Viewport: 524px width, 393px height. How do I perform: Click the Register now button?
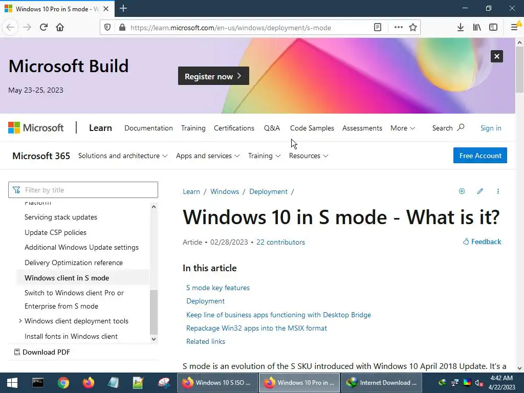(x=213, y=76)
